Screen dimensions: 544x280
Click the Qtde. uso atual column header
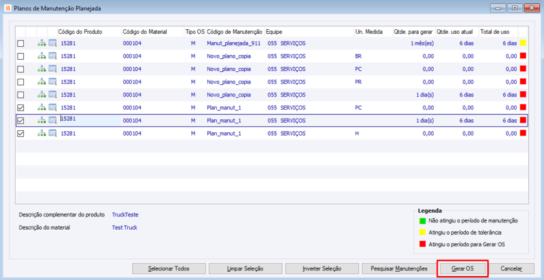click(x=457, y=32)
